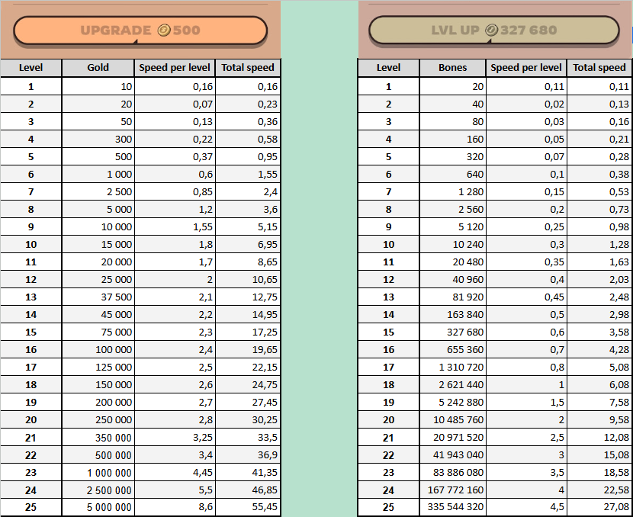Screen dimensions: 633x517
Task: Click the 55,45 total speed cell
Action: click(x=248, y=507)
